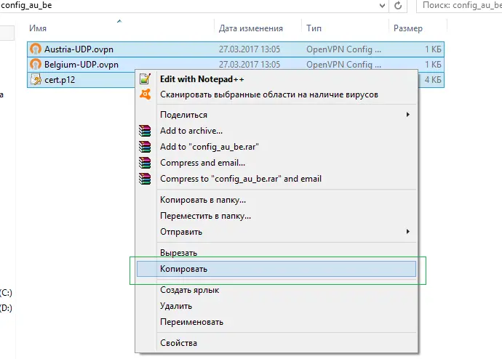This screenshot has height=359, width=502.
Task: Select the Austria-UDP.ovpn file name
Action: (x=79, y=49)
